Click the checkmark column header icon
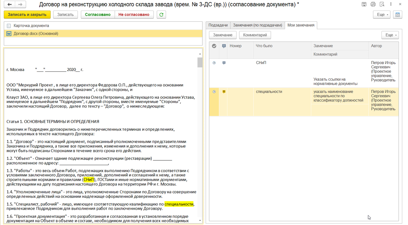The image size is (408, 225). [214, 46]
